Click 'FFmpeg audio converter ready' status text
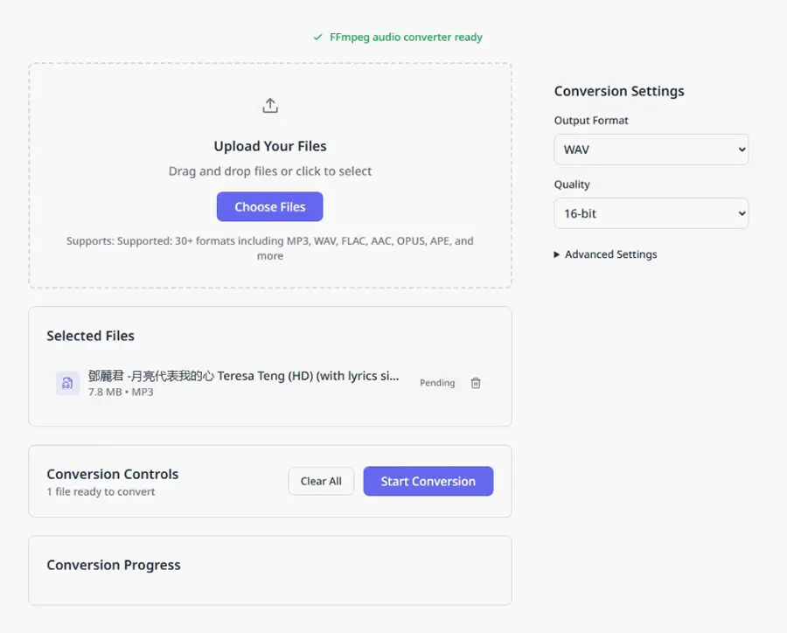The height and width of the screenshot is (633, 787). [406, 37]
